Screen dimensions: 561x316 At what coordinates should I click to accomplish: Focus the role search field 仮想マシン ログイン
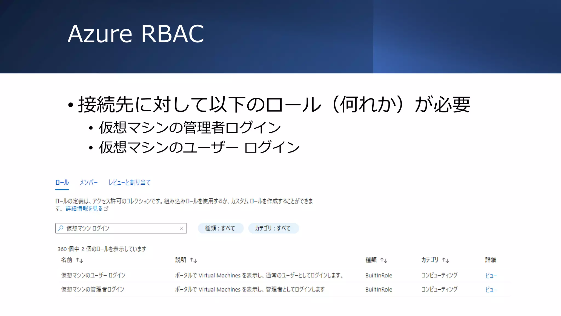121,228
